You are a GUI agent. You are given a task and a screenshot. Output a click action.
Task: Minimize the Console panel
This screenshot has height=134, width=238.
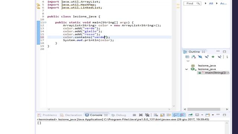pos(218,115)
